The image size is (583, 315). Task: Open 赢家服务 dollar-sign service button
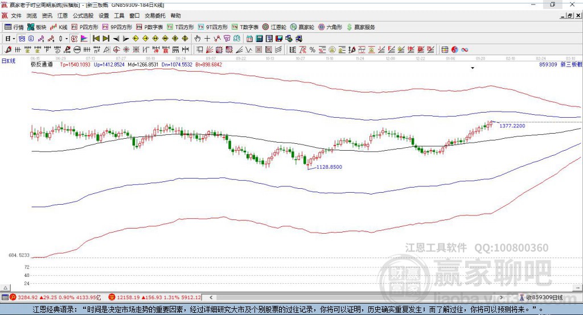[360, 27]
